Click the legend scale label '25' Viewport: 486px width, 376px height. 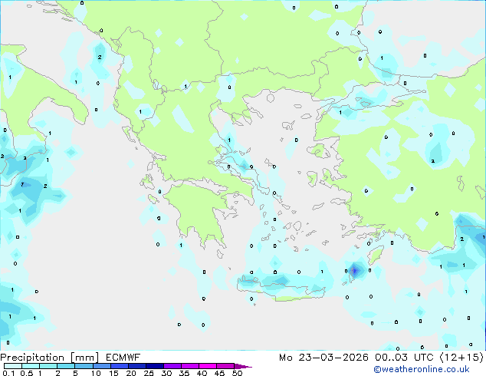(x=149, y=373)
